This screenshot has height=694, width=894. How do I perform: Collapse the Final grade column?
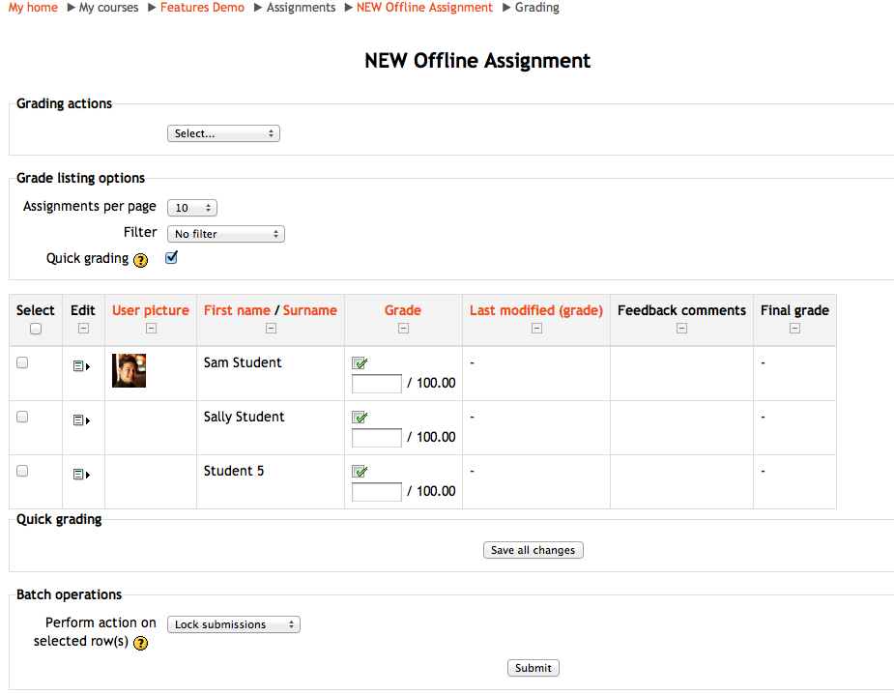(794, 328)
